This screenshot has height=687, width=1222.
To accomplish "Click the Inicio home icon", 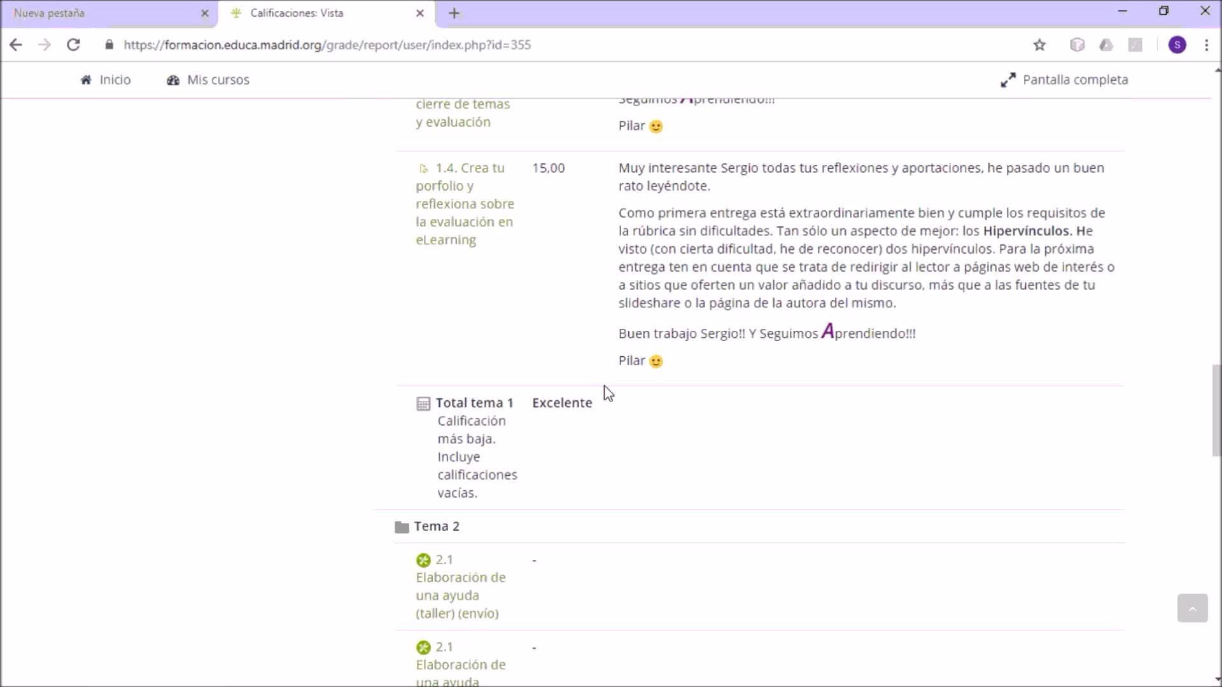I will (86, 80).
